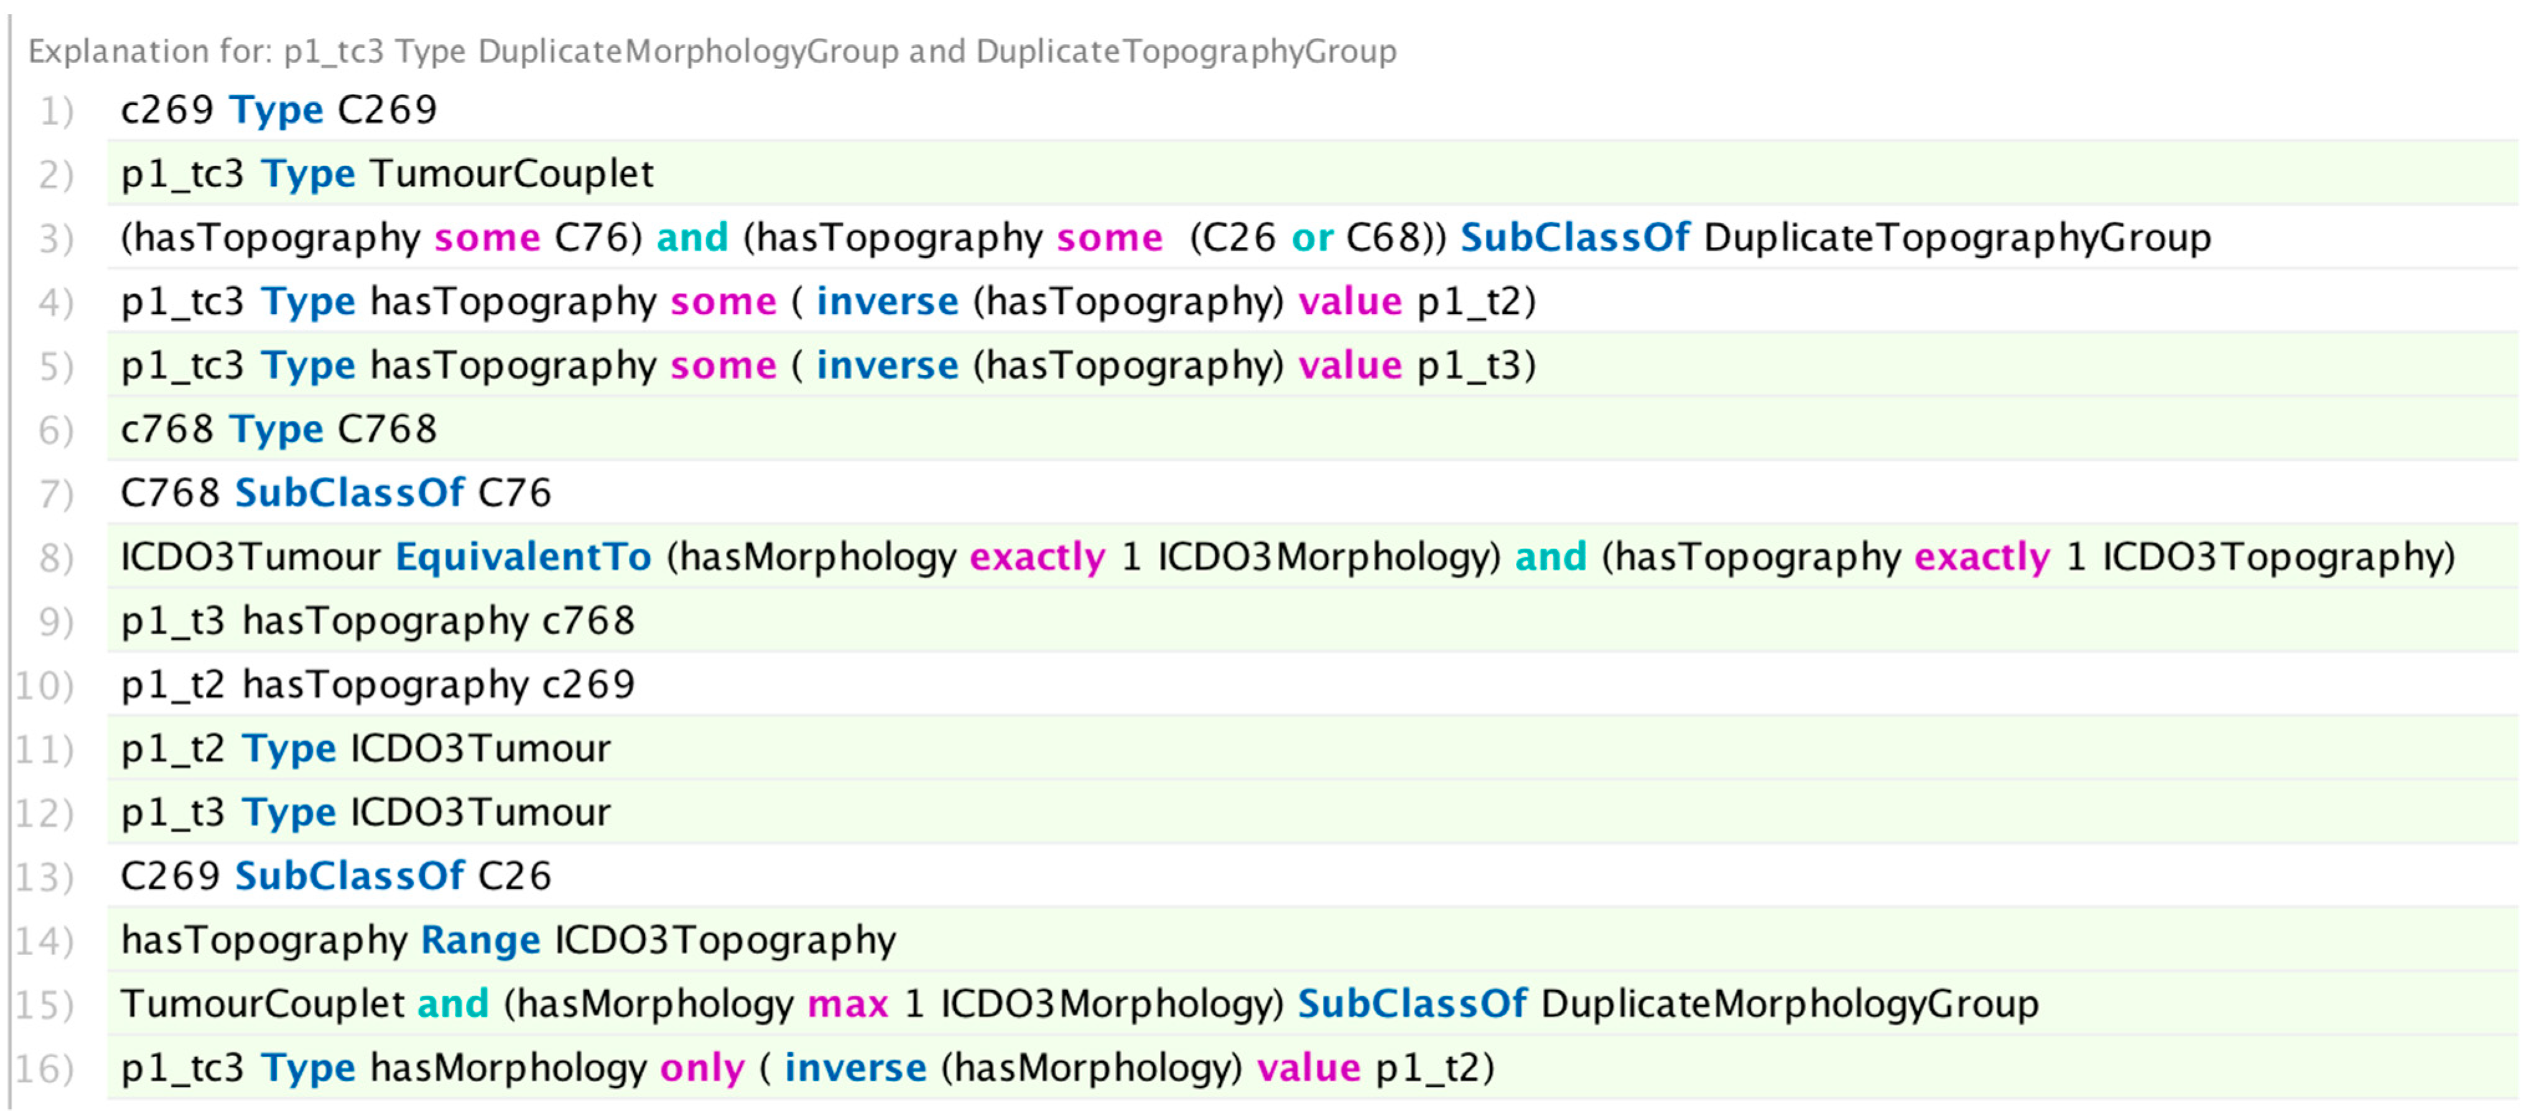
Task: Click axiom 15 SubClassOf DuplicateMorphologyGroup
Action: tap(1312, 1003)
